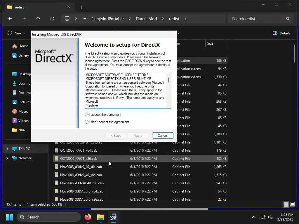Screen dimensions: 299x224
Task: Go back in File Explorer
Action: [x=10, y=19]
